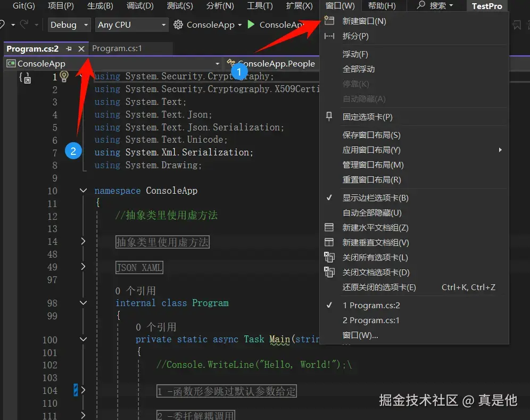The image size is (530, 420).
Task: Click the collapsed 抽象类里使用虚方法 region box
Action: click(x=162, y=242)
